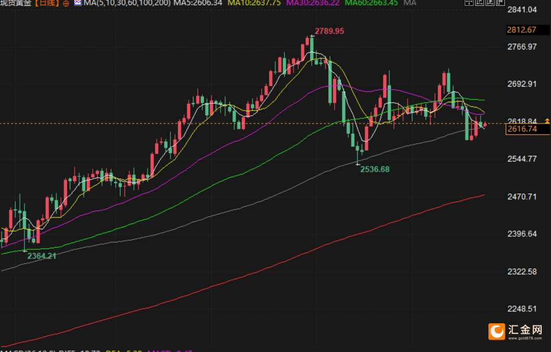The height and width of the screenshot is (352, 551).
Task: Click the 2248.51 axis value
Action: tap(522, 309)
